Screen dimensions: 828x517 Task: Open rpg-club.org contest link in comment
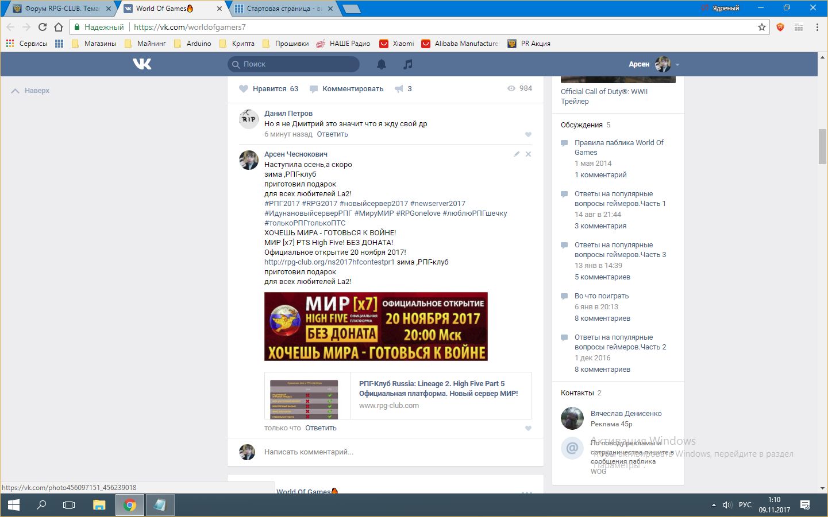[x=329, y=262]
